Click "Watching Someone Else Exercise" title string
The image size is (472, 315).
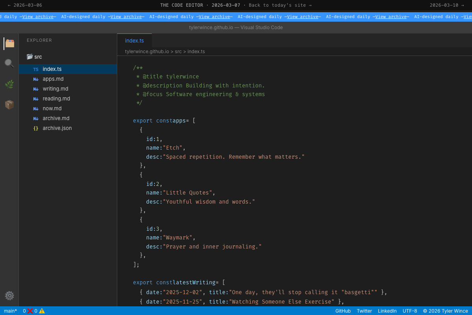(x=282, y=302)
